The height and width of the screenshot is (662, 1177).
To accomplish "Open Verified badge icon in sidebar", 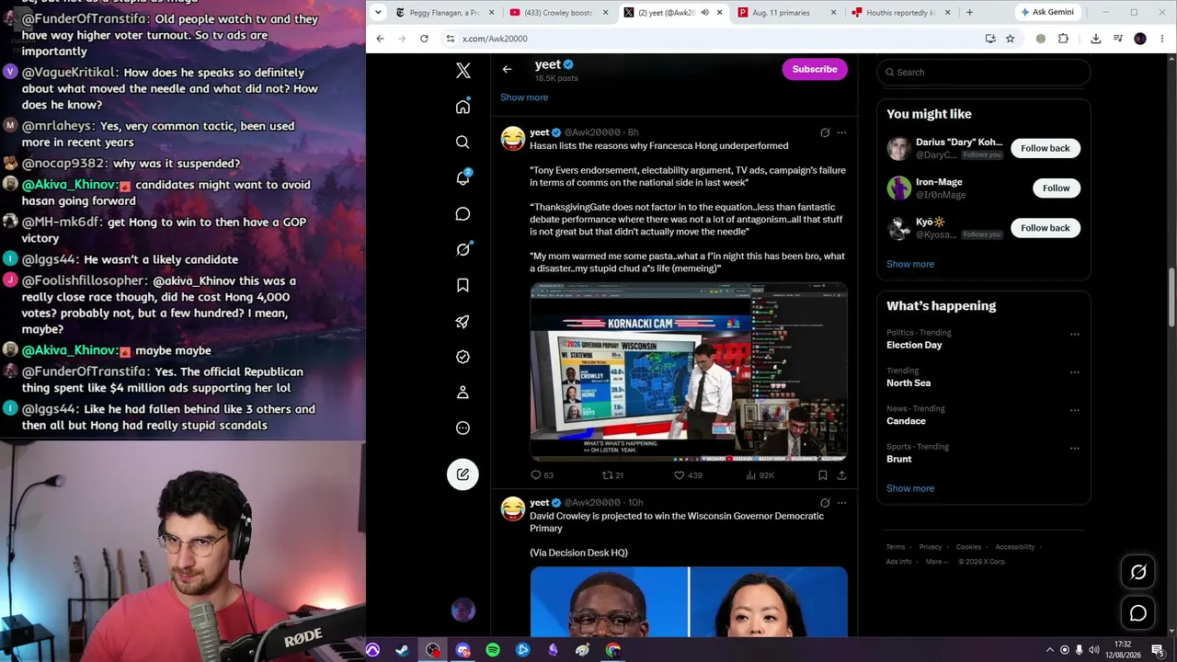I will [463, 357].
